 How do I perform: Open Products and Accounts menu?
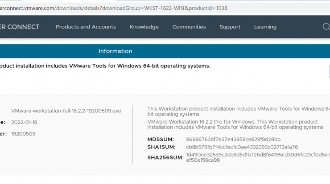[x=86, y=27]
